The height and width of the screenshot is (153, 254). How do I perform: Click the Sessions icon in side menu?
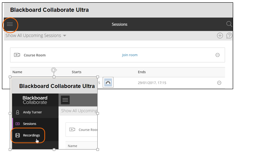17,124
